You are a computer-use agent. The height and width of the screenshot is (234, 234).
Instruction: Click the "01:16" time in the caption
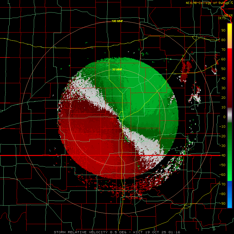[174, 232]
